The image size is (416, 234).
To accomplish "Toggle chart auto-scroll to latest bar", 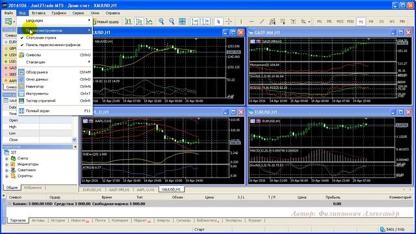I will [x=195, y=21].
